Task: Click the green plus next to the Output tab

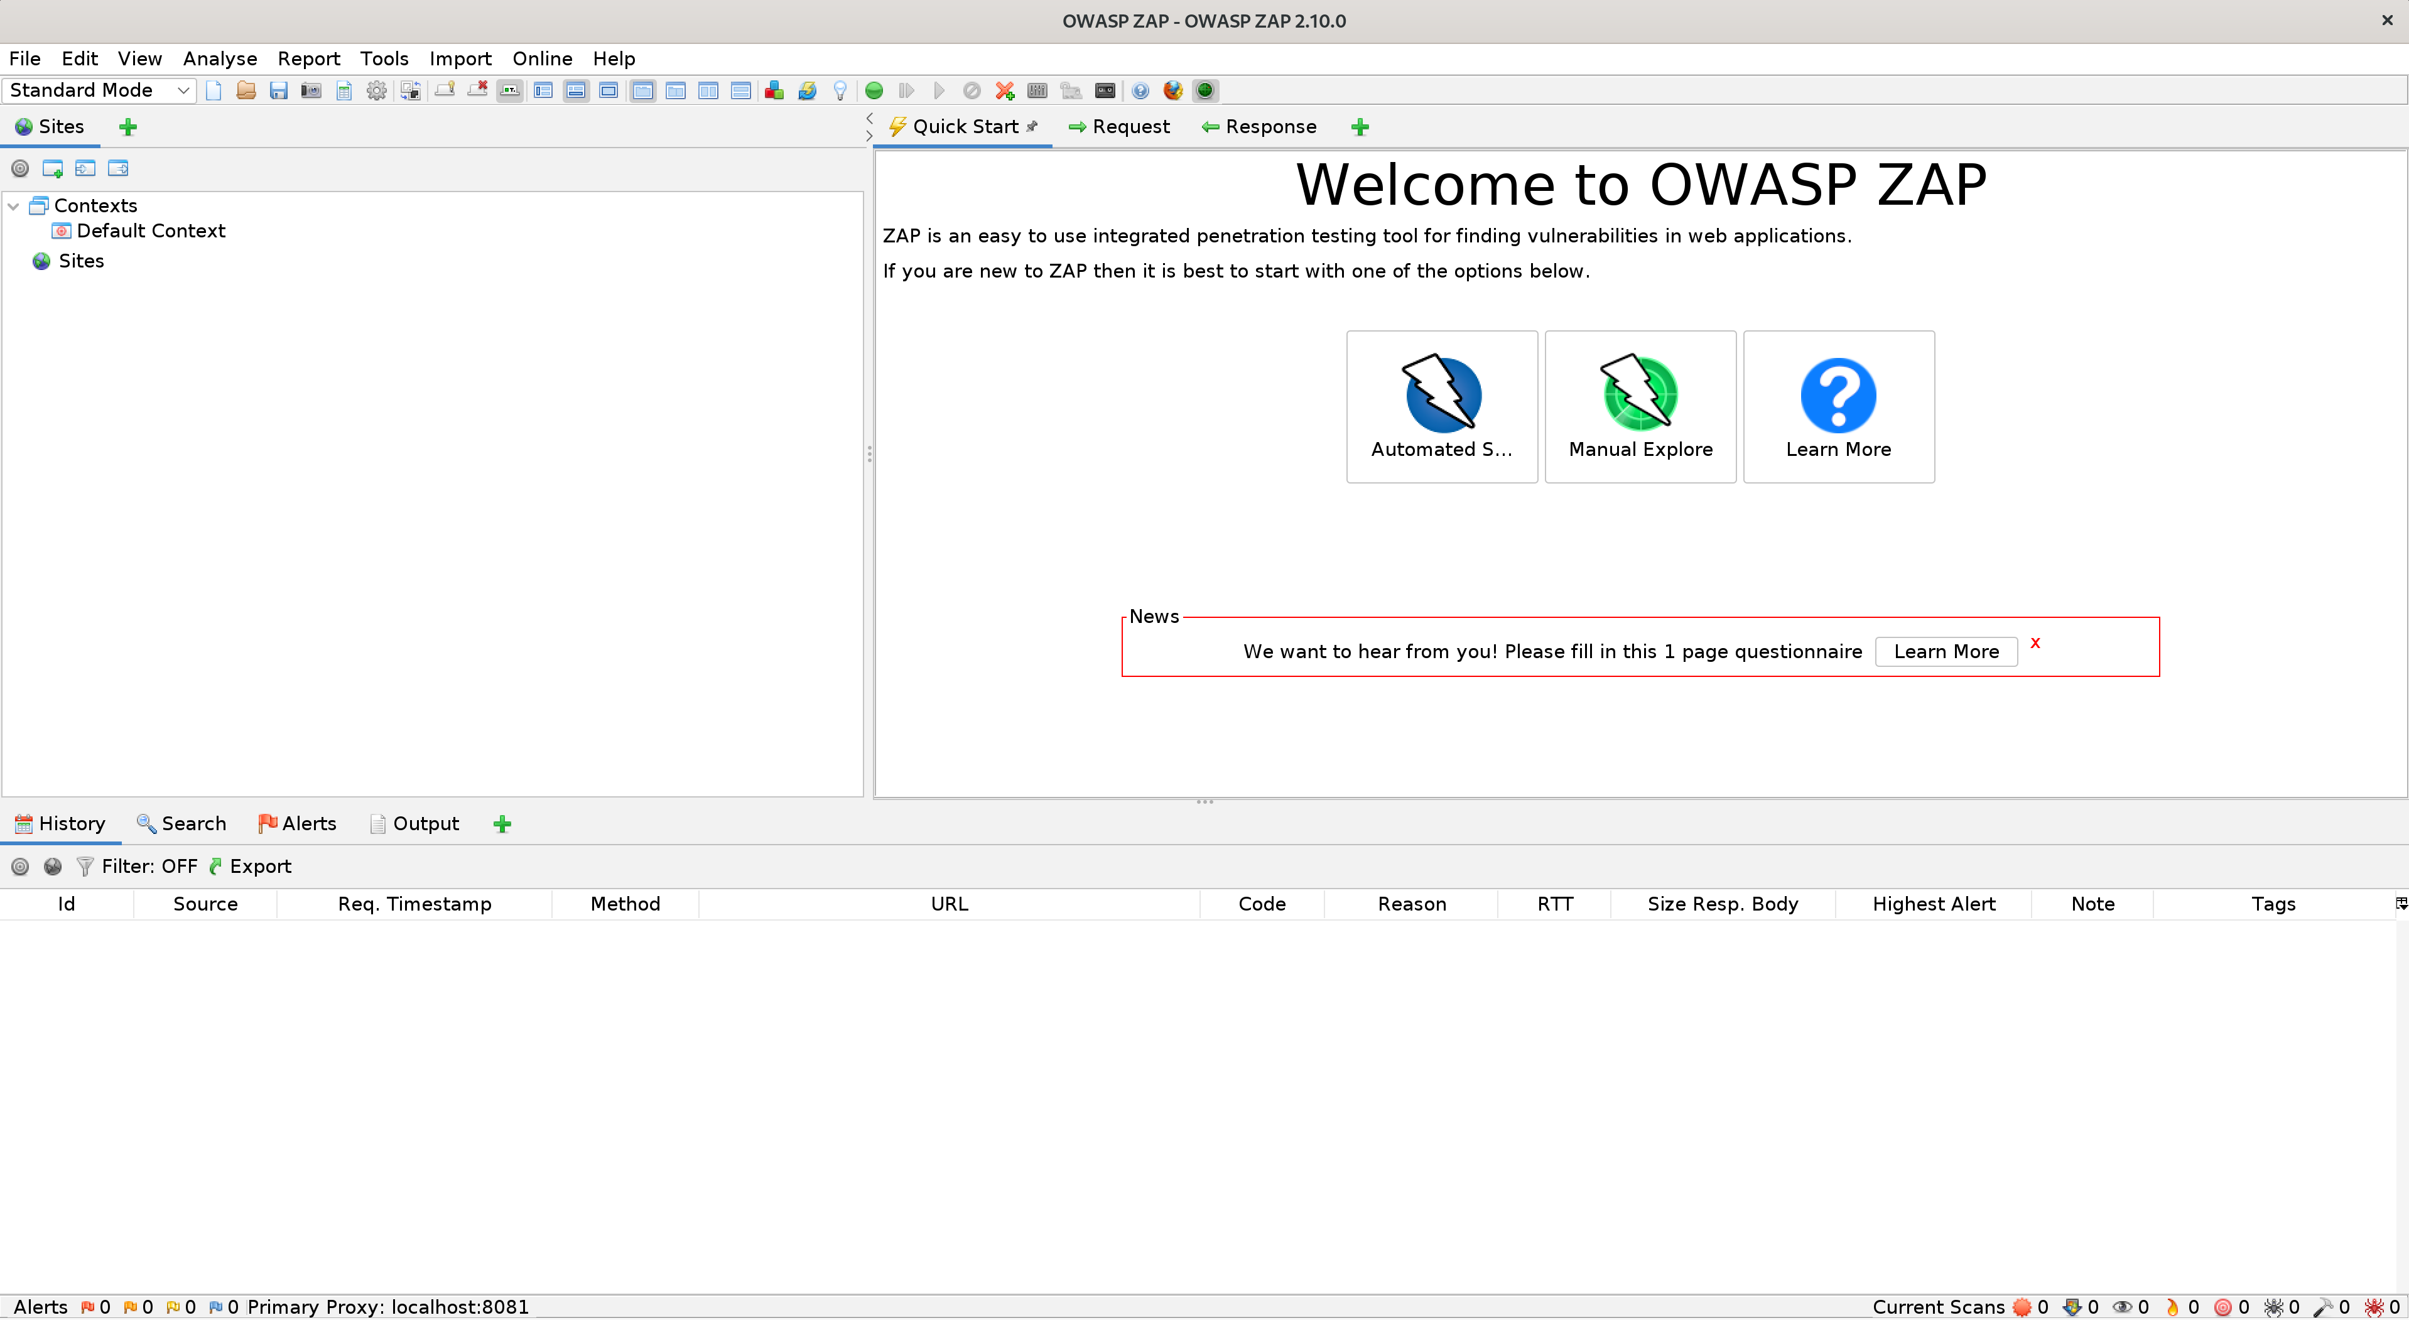Action: (x=502, y=824)
